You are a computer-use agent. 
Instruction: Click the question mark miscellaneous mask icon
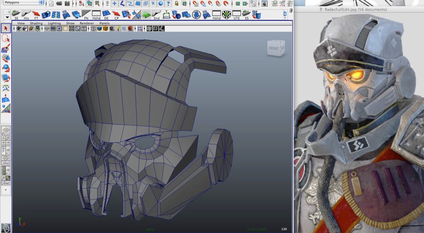tap(169, 3)
